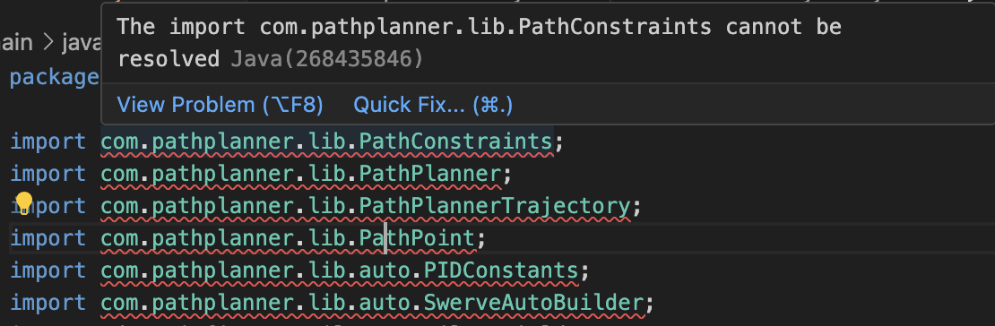Click SwerveAutoBuilder in the last import line
The height and width of the screenshot is (326, 995).
point(533,303)
